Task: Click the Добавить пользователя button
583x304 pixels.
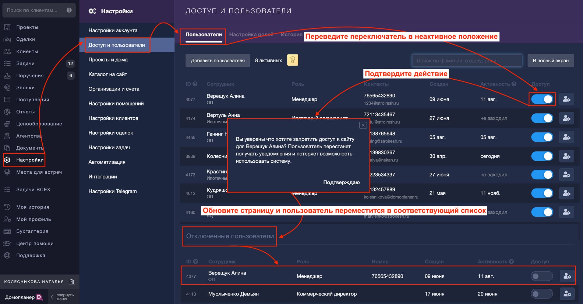Action: (x=217, y=60)
